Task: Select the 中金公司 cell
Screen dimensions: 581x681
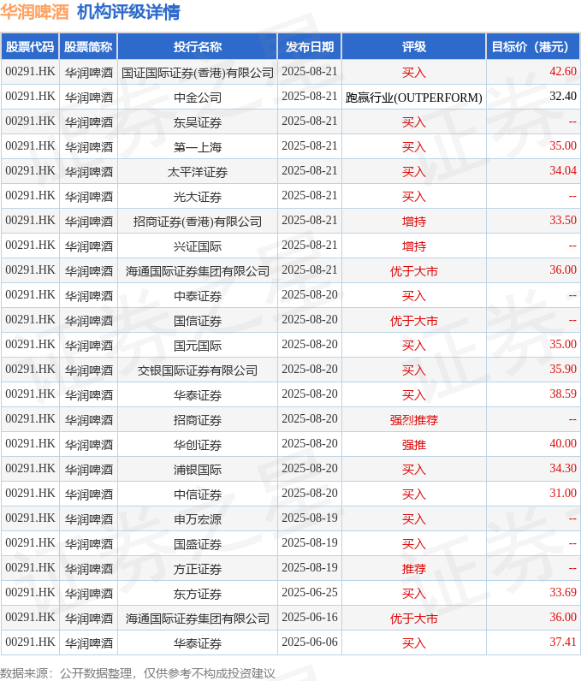Action: tap(198, 97)
